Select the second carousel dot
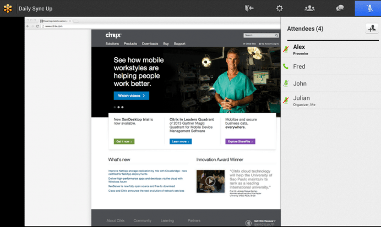This screenshot has height=227, width=381. (118, 107)
